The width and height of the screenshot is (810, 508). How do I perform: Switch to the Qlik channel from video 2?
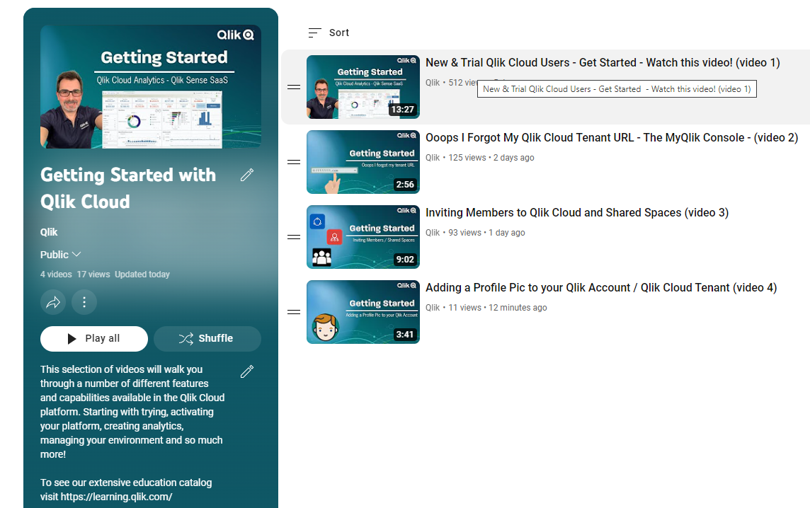[x=432, y=157]
